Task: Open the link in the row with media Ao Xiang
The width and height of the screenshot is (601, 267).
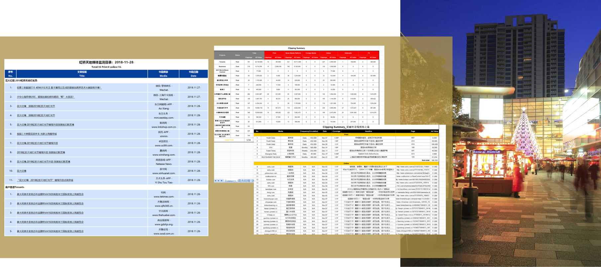Action: point(36,106)
